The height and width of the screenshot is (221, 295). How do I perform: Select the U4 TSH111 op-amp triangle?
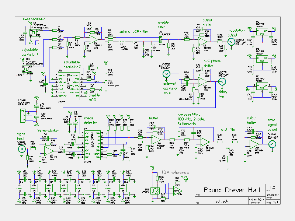point(94,39)
